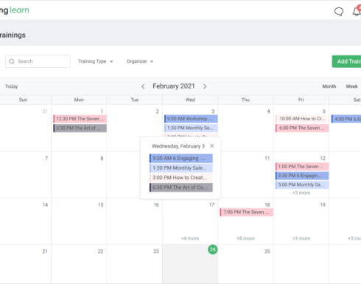The height and width of the screenshot is (284, 361).
Task: Open the 6:30 PM The Art of Co event
Action: pos(181,187)
